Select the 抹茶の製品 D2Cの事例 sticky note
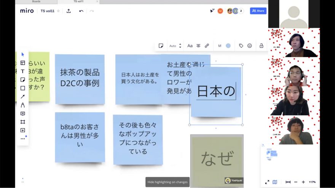The width and height of the screenshot is (335, 188). point(80,79)
